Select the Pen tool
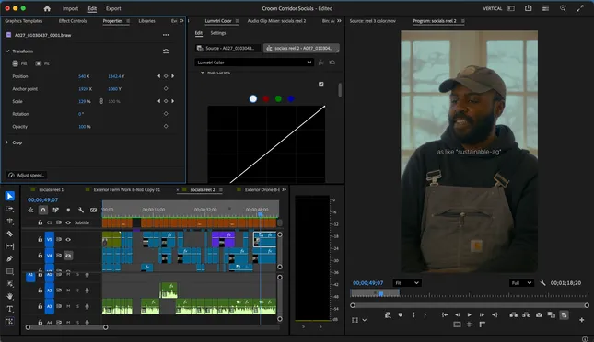The image size is (594, 342). pos(10,258)
